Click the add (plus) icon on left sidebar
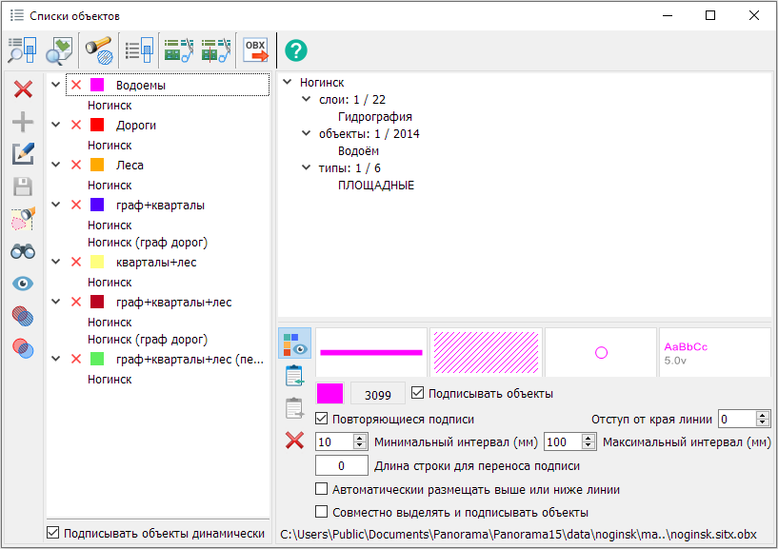The image size is (778, 549). point(22,121)
